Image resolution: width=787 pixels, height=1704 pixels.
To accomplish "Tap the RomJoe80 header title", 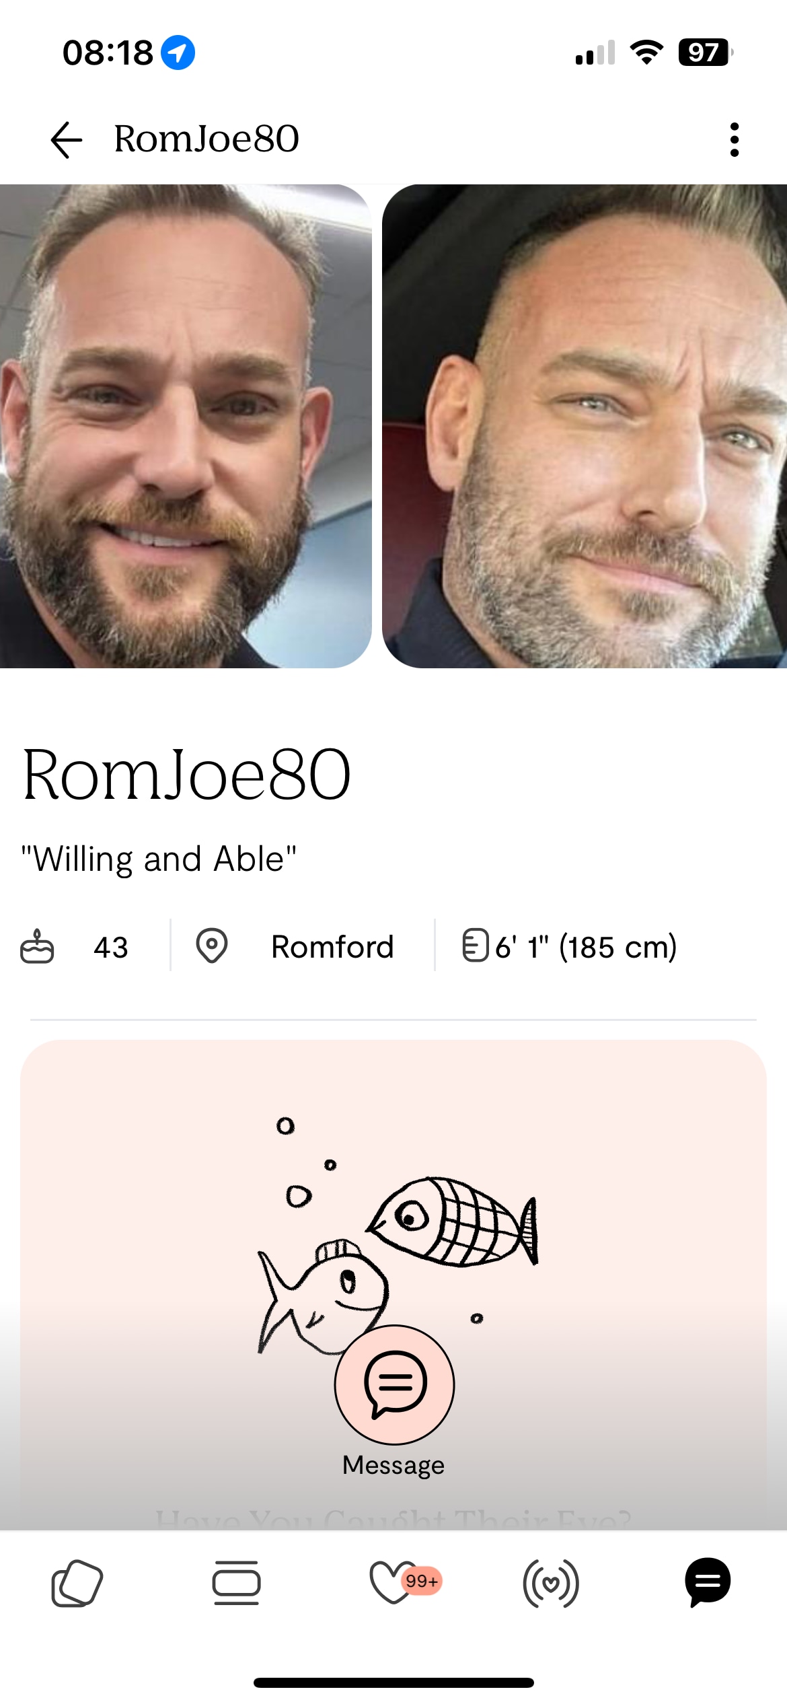I will (207, 139).
